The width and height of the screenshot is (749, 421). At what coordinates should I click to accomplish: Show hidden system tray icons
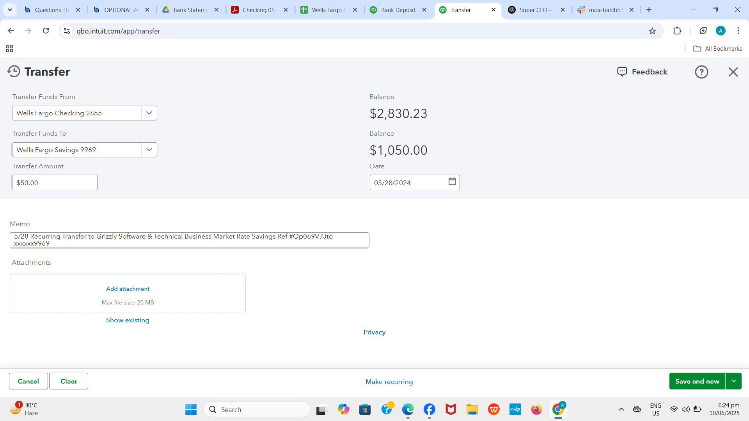point(621,409)
